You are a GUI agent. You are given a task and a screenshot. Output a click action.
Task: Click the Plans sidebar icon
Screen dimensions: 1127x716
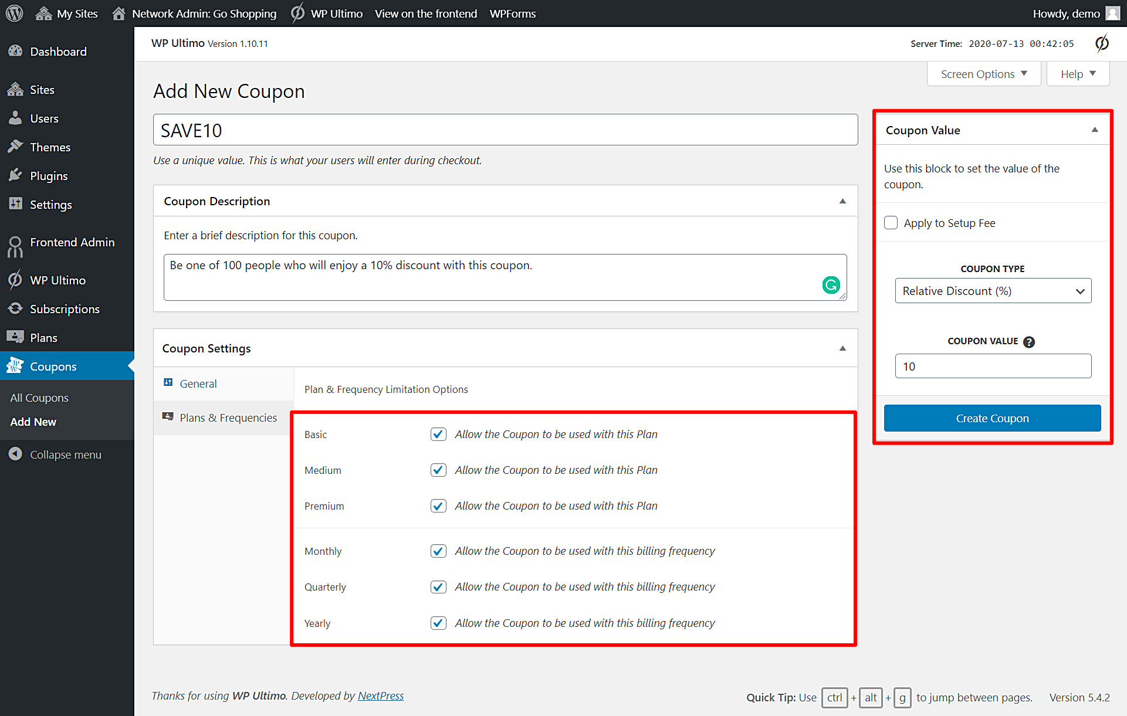pos(15,337)
